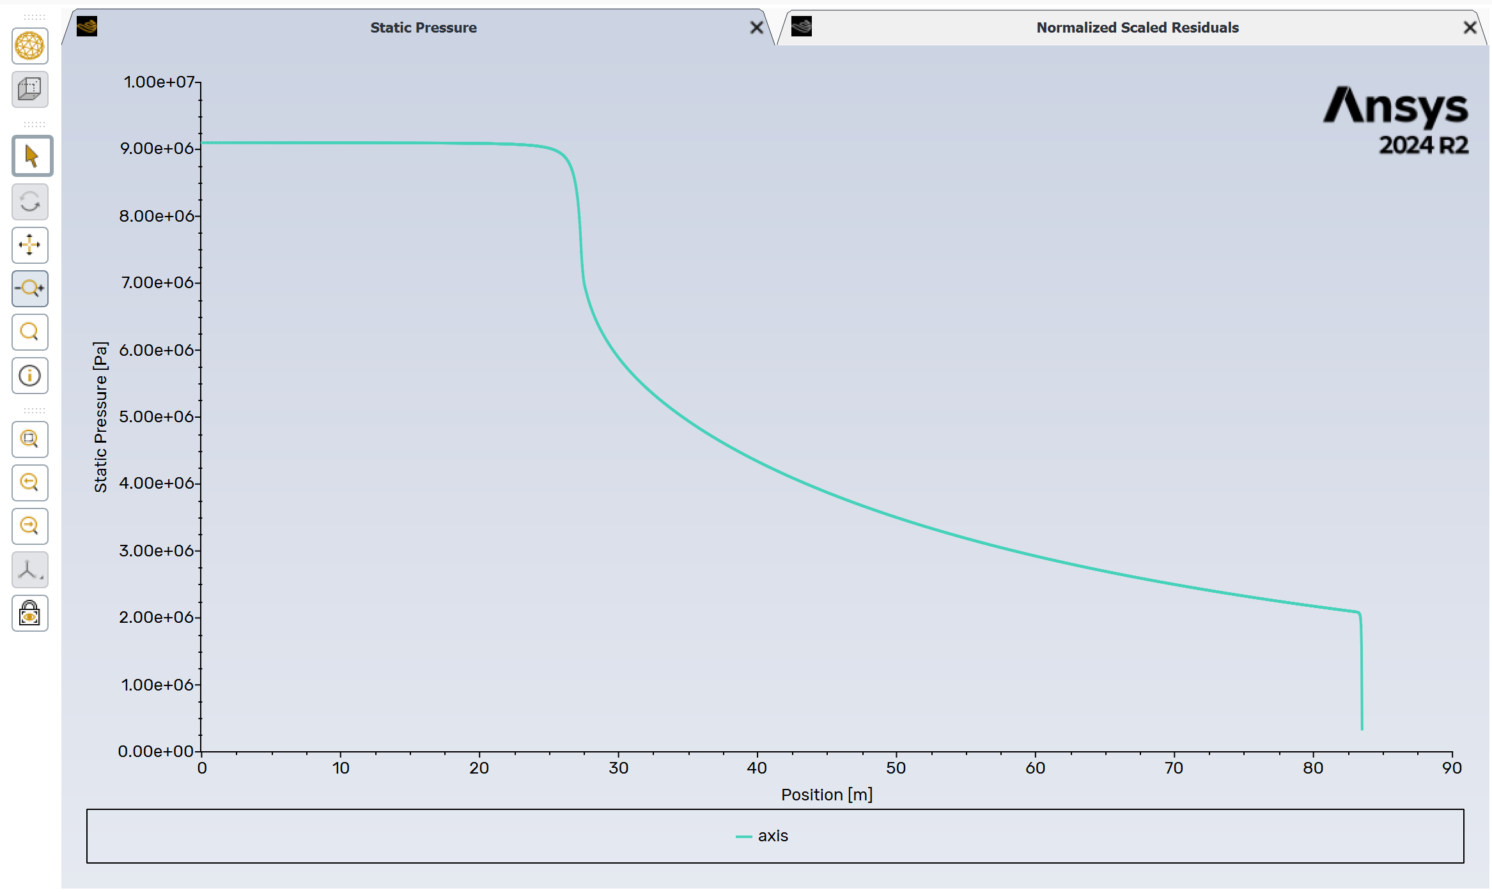Click the previous view magnifier icon
Viewport: 1492px width, 893px height.
[x=30, y=483]
